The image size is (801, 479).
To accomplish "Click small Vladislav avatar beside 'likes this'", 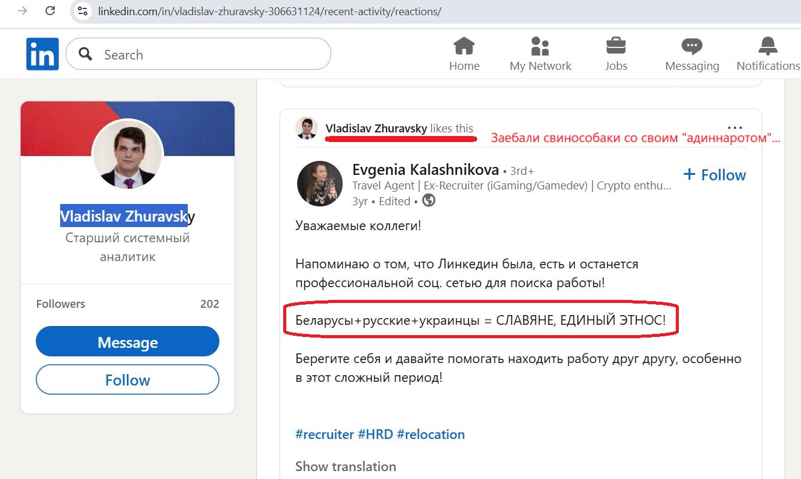I will pos(307,128).
